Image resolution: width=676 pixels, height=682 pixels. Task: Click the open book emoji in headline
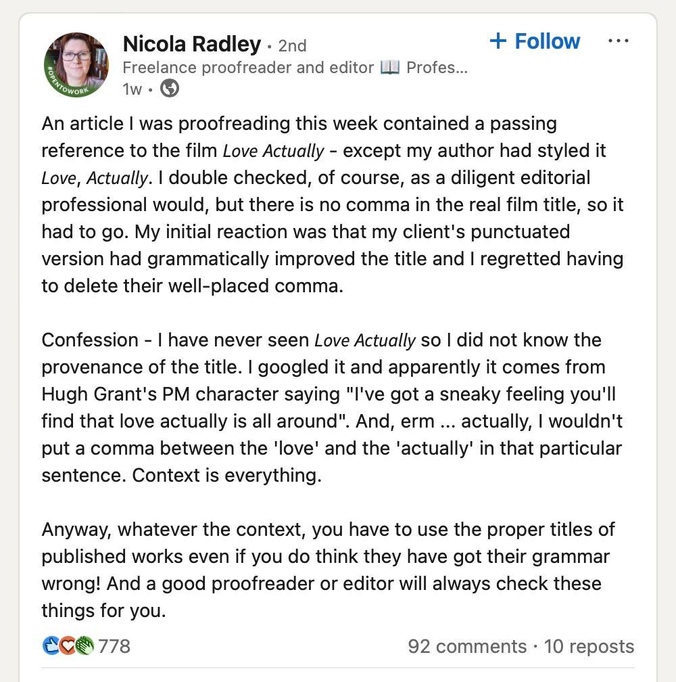click(389, 68)
